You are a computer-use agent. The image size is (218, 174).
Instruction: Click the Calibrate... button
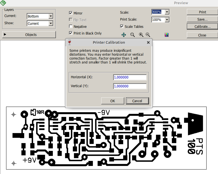tap(202, 27)
